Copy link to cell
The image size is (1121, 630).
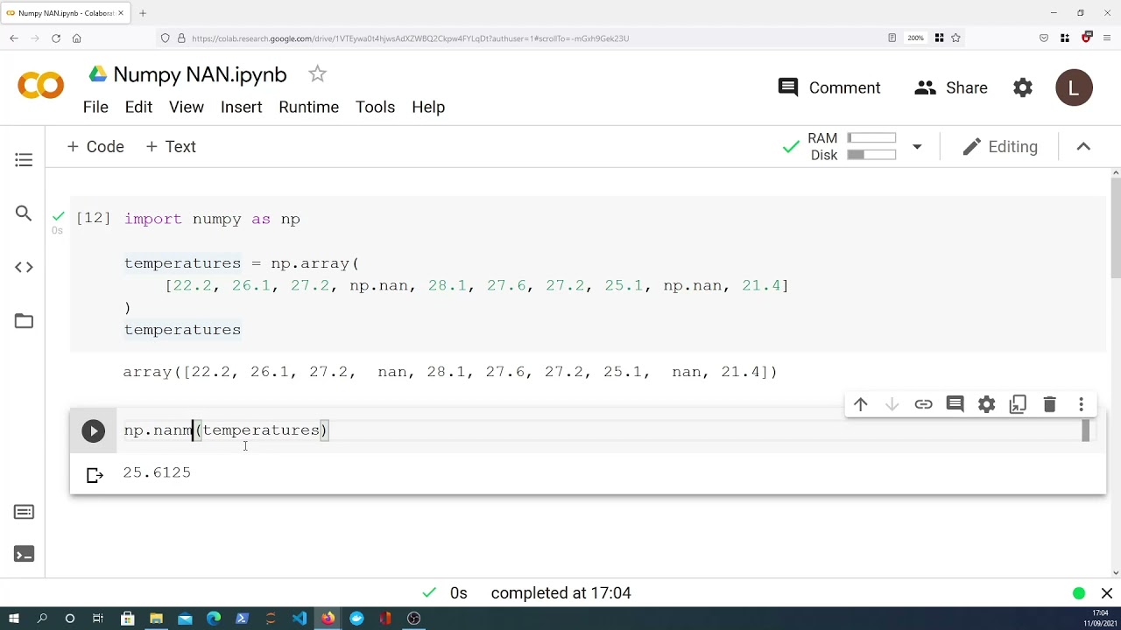(x=923, y=404)
